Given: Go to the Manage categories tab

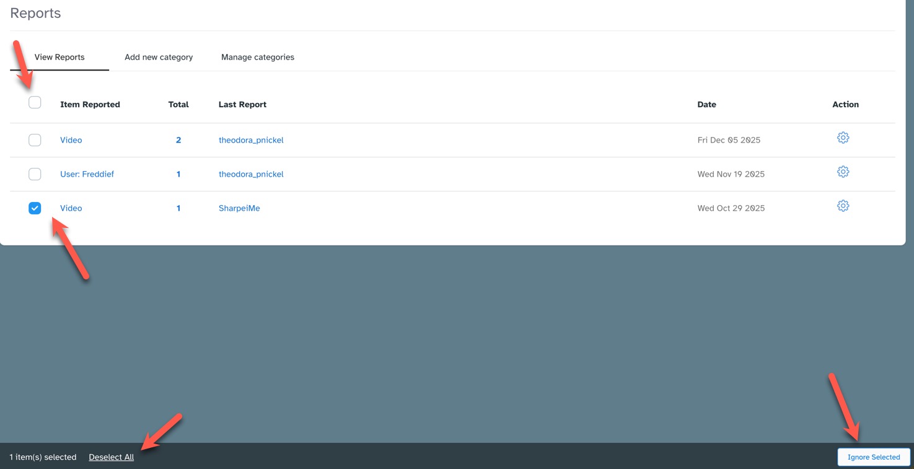Looking at the screenshot, I should click(258, 57).
